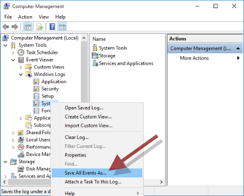Collapse the Windows Logs tree node
The height and width of the screenshot is (196, 244).
coord(21,75)
